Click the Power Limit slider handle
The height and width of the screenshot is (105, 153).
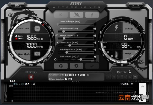tap(63, 31)
